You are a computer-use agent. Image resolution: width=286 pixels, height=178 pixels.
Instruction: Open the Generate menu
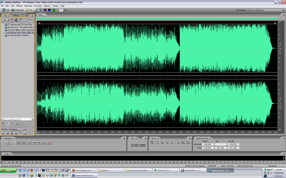coord(28,6)
